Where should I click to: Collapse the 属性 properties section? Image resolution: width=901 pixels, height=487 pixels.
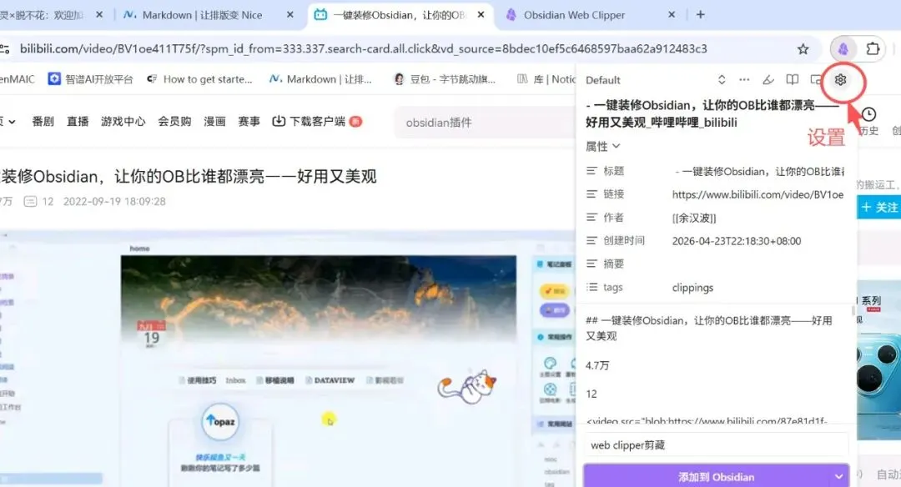[603, 147]
